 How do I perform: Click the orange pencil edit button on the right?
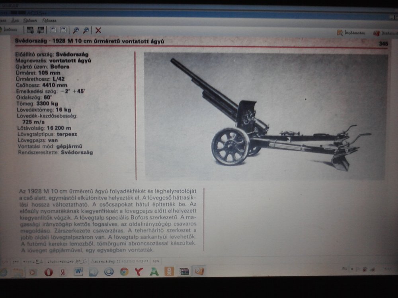coord(351,33)
